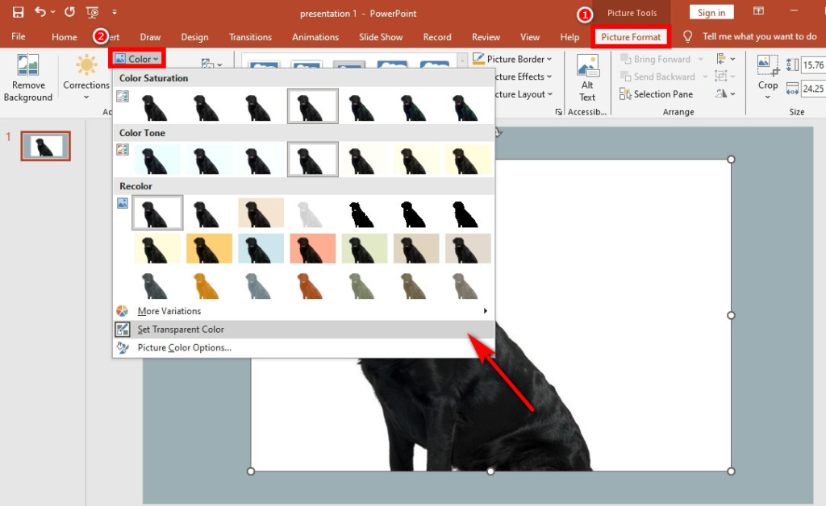826x506 pixels.
Task: Open the Corrections gallery
Action: click(86, 77)
